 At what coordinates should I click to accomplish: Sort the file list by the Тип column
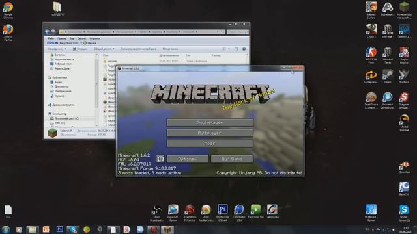tap(188, 55)
